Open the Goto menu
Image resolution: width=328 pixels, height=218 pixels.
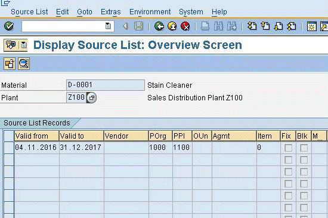coord(85,12)
